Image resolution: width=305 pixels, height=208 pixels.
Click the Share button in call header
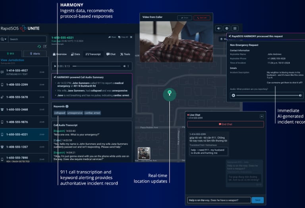coord(112,37)
